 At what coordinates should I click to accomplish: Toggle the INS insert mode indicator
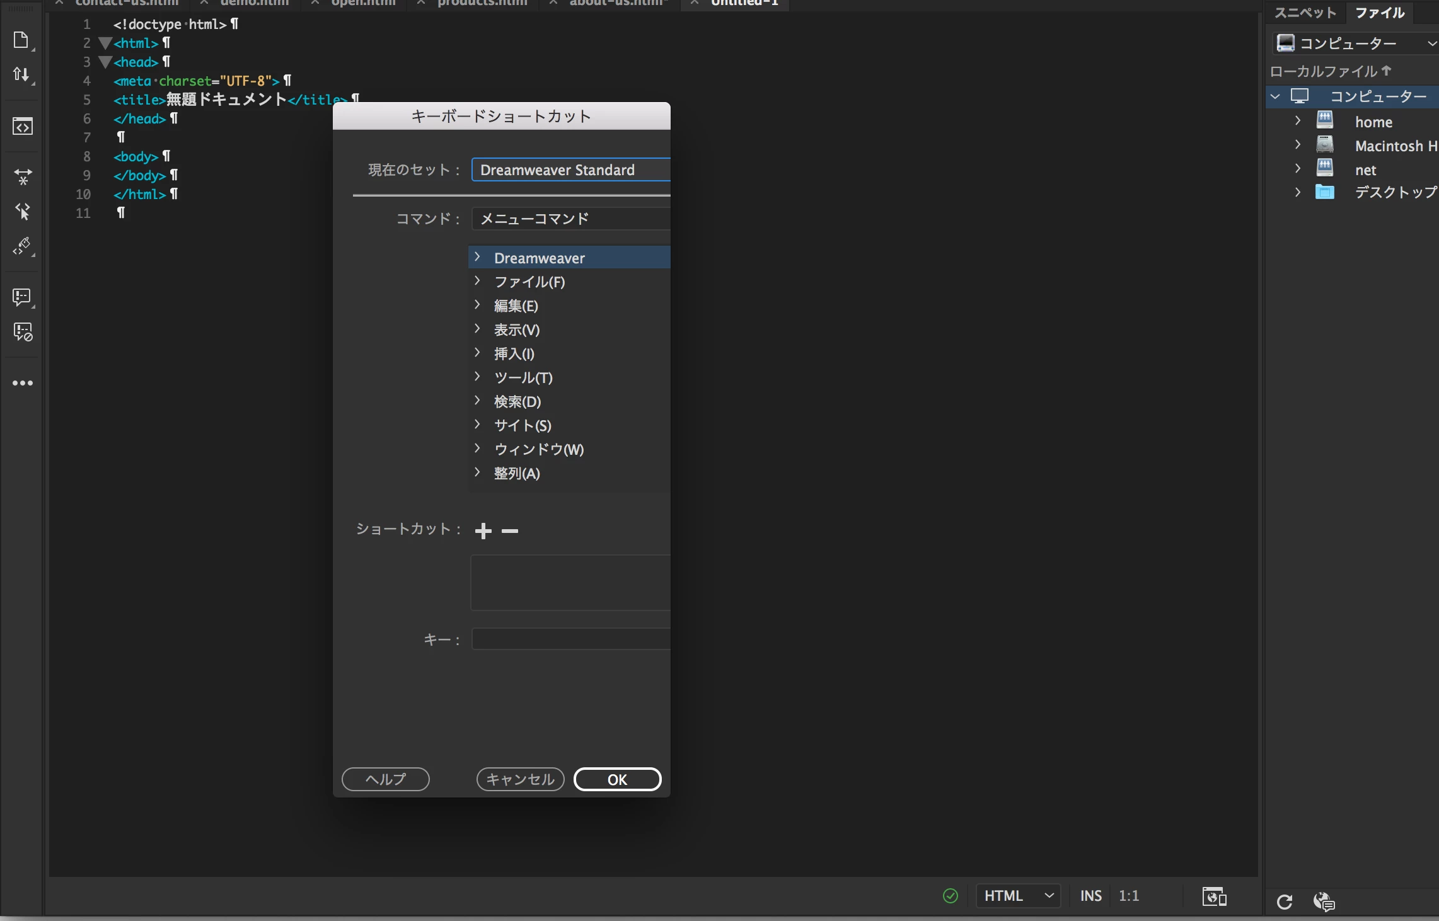1090,896
